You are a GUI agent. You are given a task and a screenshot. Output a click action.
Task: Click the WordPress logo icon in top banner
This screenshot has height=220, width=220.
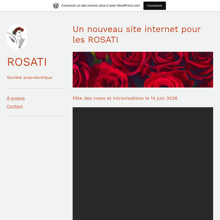click(56, 5)
